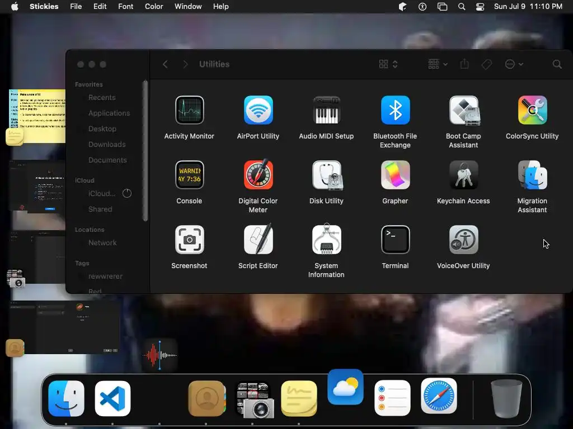Image resolution: width=573 pixels, height=429 pixels.
Task: Open the Trash in Dock
Action: tap(506, 398)
